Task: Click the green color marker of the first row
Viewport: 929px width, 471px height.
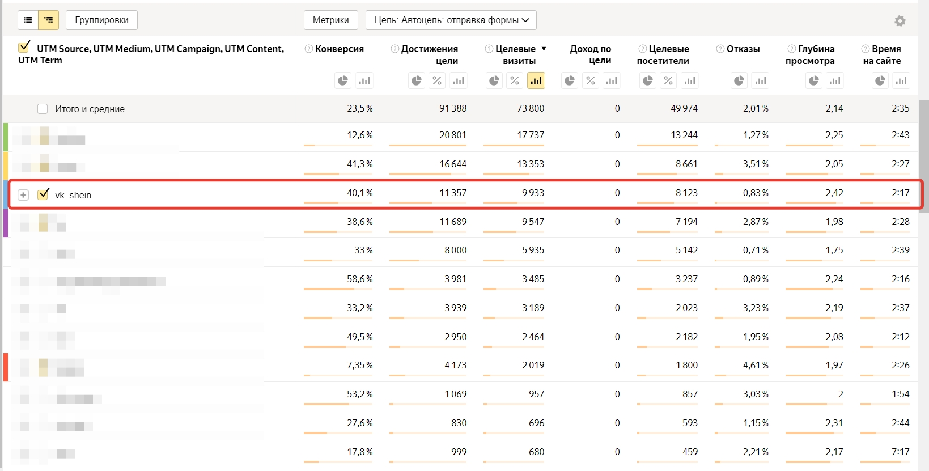Action: click(6, 137)
